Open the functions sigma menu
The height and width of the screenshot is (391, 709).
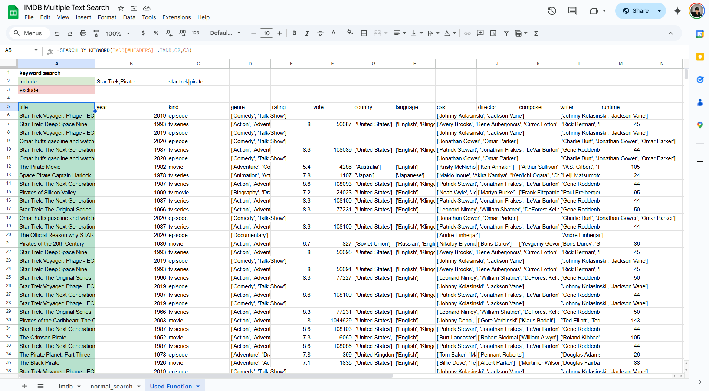536,33
